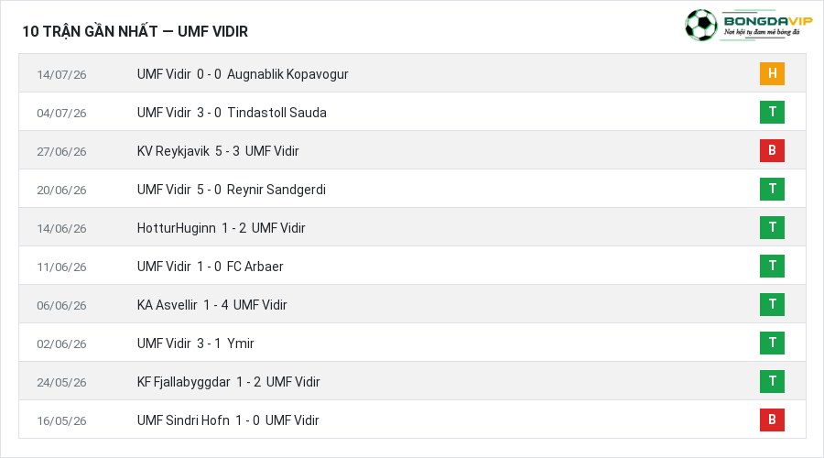Click the green T badge for Tindastoll Sauda match
Viewport: 824px width, 458px height.
[x=772, y=112]
